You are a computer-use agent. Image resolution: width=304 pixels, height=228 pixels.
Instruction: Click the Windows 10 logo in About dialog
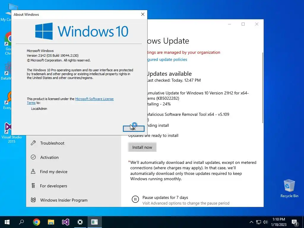point(82,31)
